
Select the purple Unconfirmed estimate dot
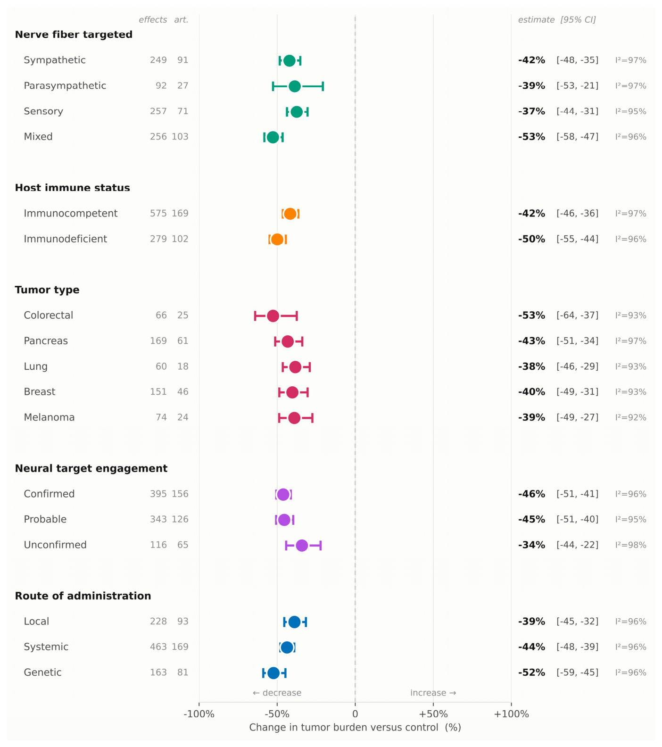[302, 546]
